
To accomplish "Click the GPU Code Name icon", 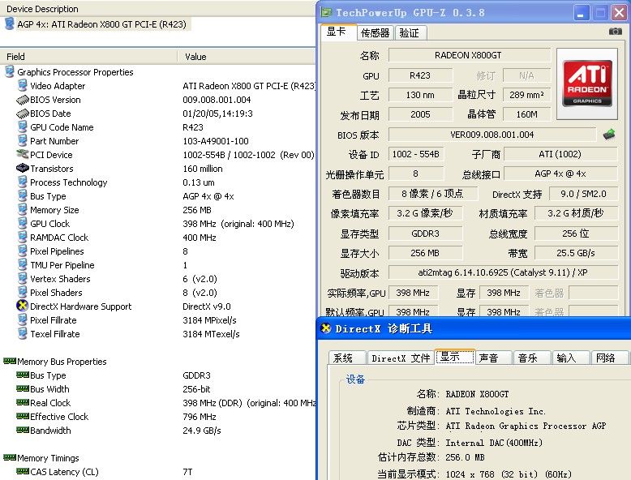I will click(x=23, y=126).
